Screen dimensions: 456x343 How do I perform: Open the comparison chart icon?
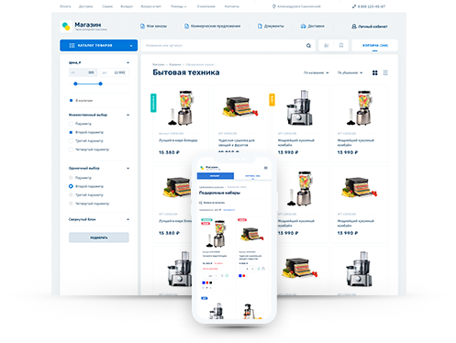[x=327, y=46]
